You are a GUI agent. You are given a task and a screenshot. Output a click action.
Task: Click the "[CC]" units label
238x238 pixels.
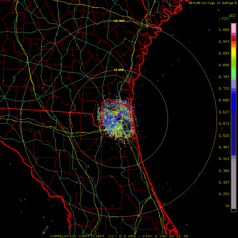tap(226, 18)
